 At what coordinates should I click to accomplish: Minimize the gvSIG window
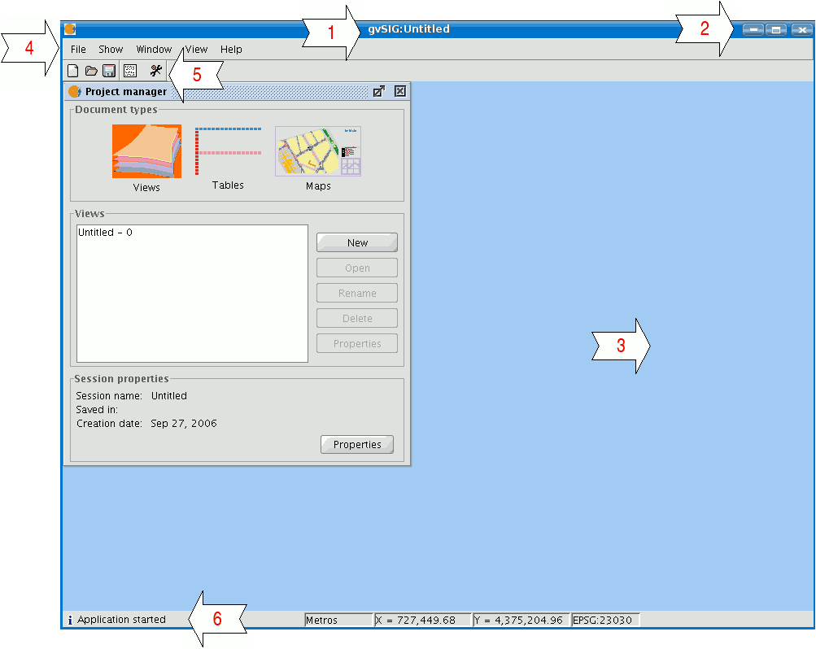pos(753,29)
